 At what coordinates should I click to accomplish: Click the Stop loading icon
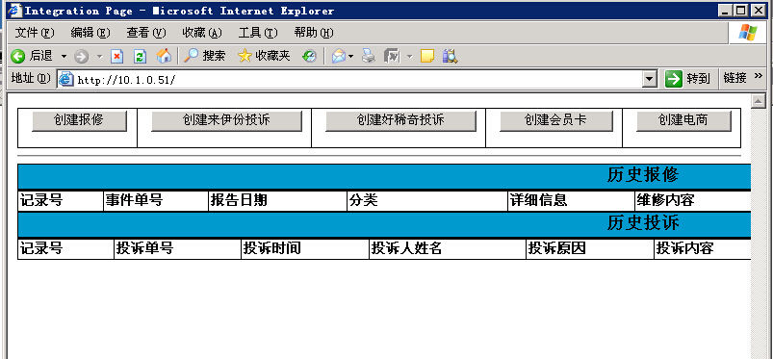tap(116, 56)
